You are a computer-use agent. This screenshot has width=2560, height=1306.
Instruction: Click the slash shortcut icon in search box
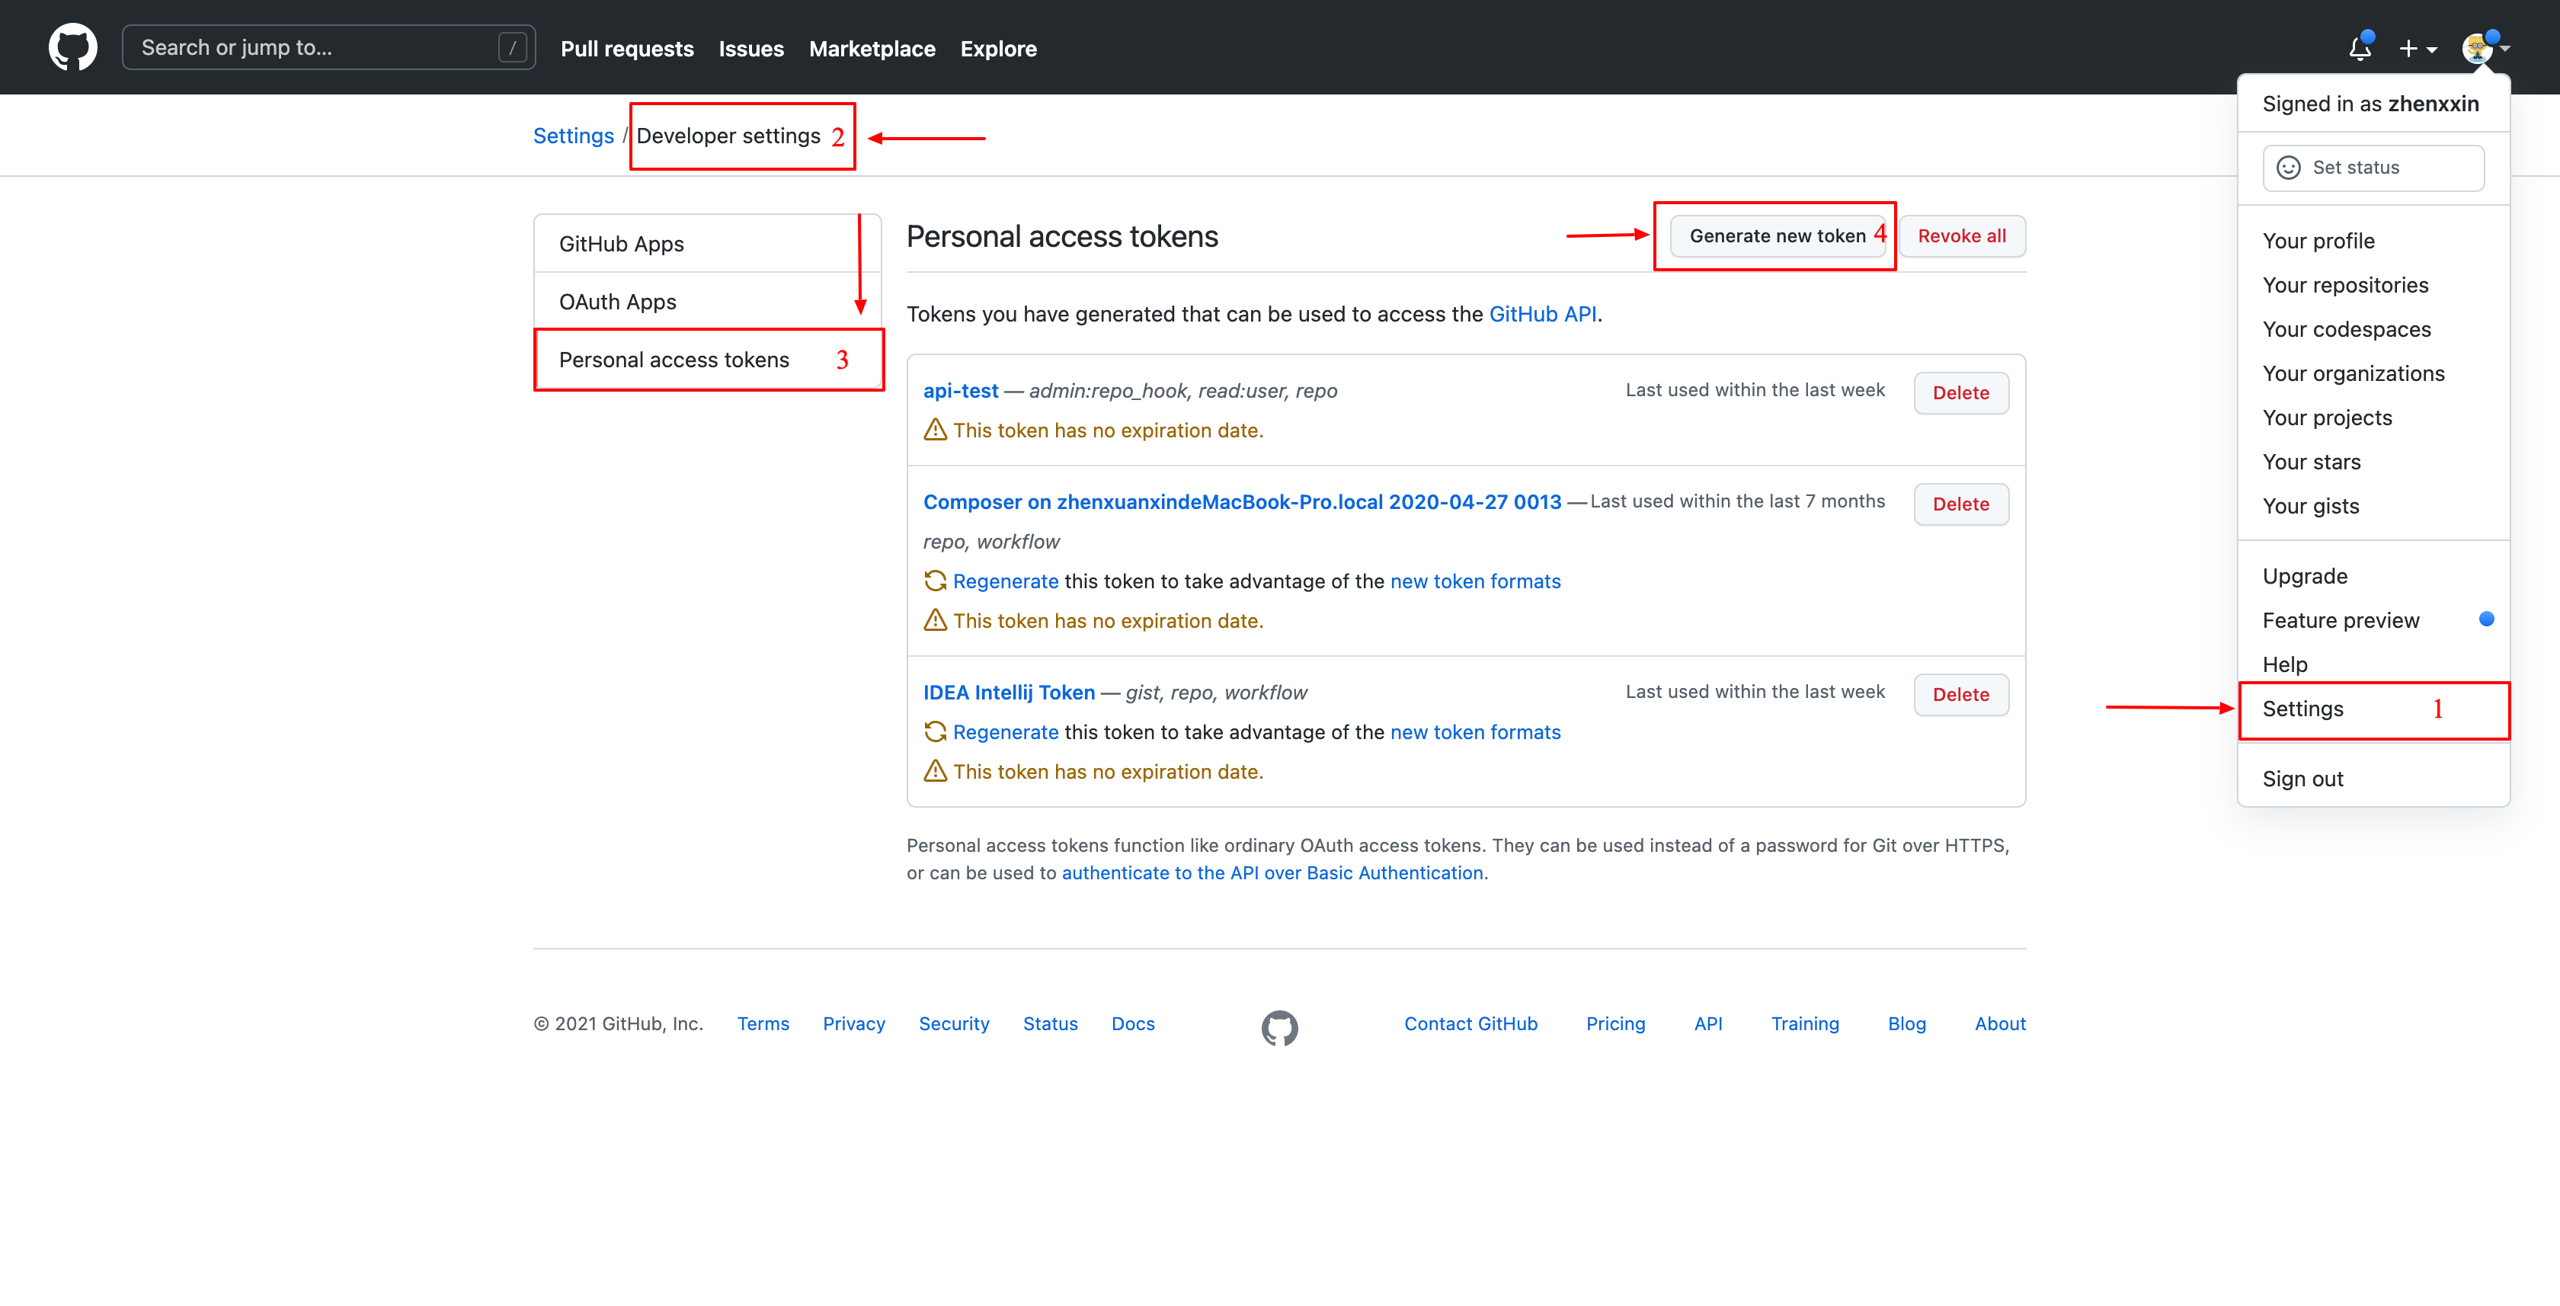512,48
